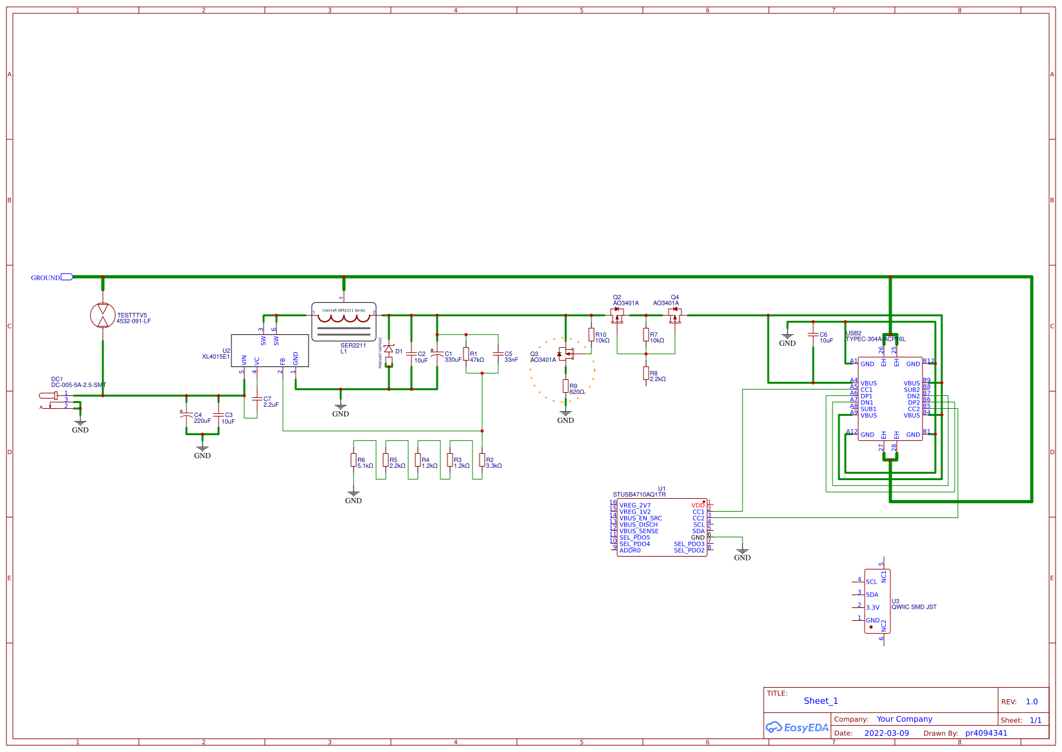The width and height of the screenshot is (1062, 752).
Task: Click the QWIIC SMD JST connector U3
Action: (x=876, y=601)
